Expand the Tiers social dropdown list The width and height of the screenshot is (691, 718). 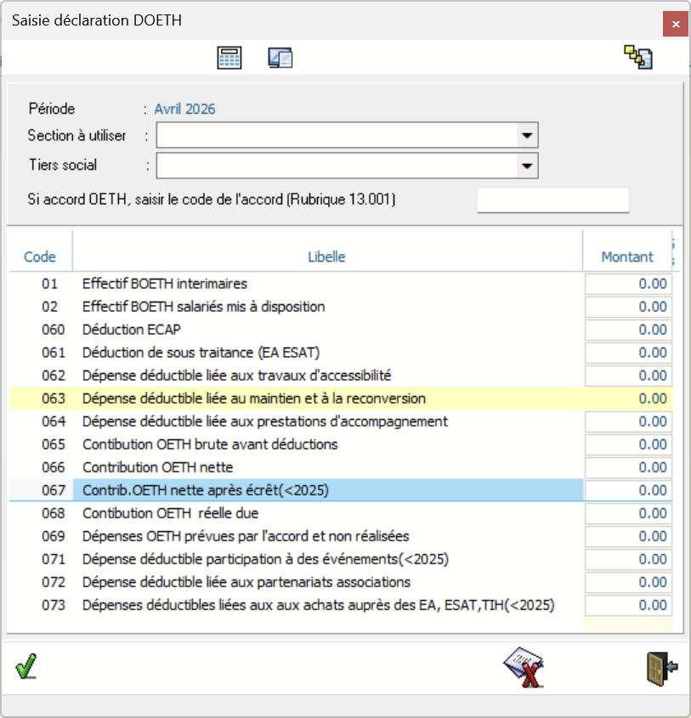click(527, 165)
